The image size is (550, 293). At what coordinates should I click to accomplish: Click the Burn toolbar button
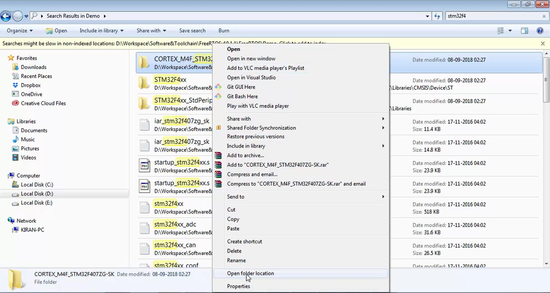coord(224,31)
